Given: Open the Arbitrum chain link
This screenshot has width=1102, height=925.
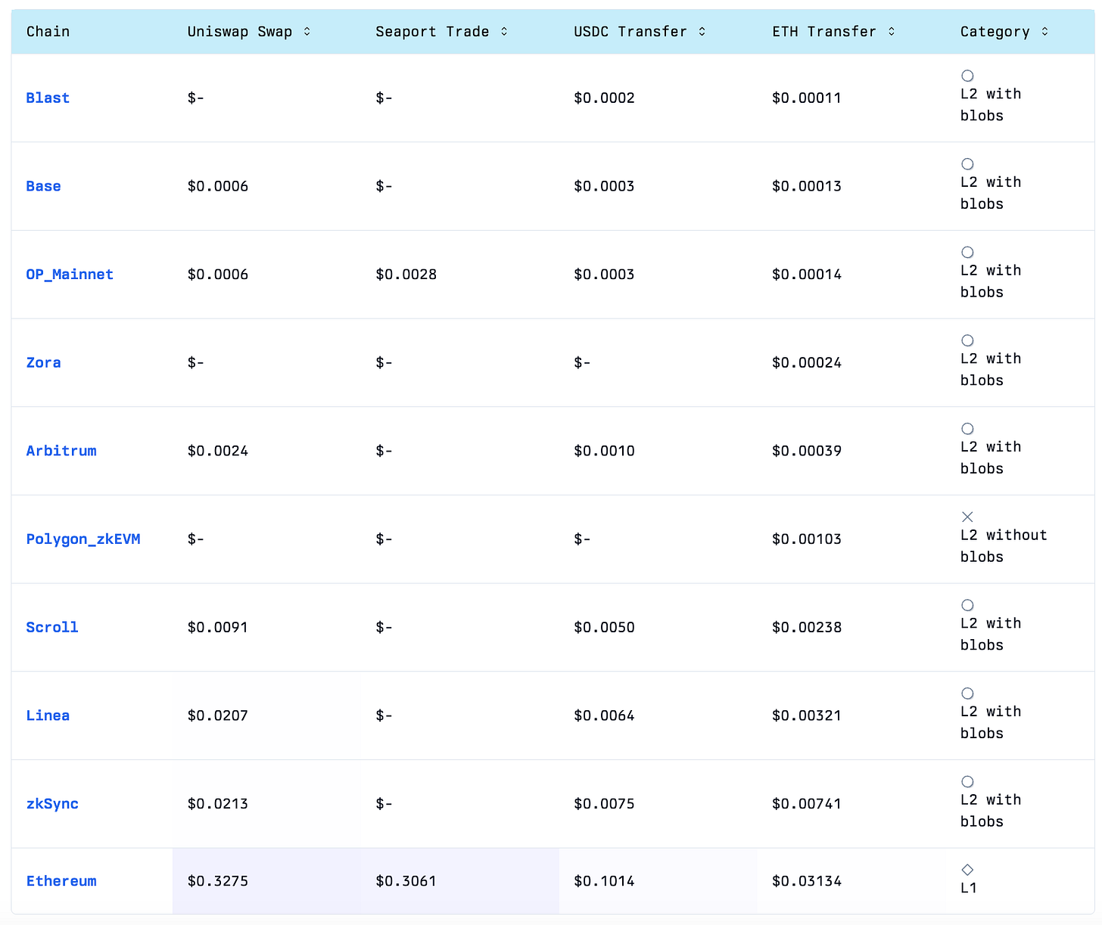Looking at the screenshot, I should coord(61,451).
